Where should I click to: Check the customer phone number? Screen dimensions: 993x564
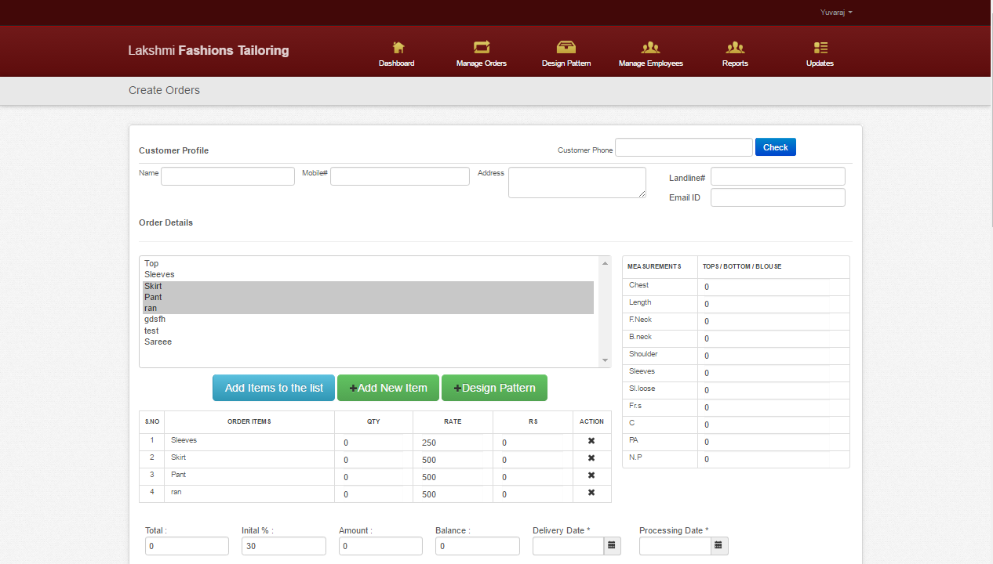[775, 147]
